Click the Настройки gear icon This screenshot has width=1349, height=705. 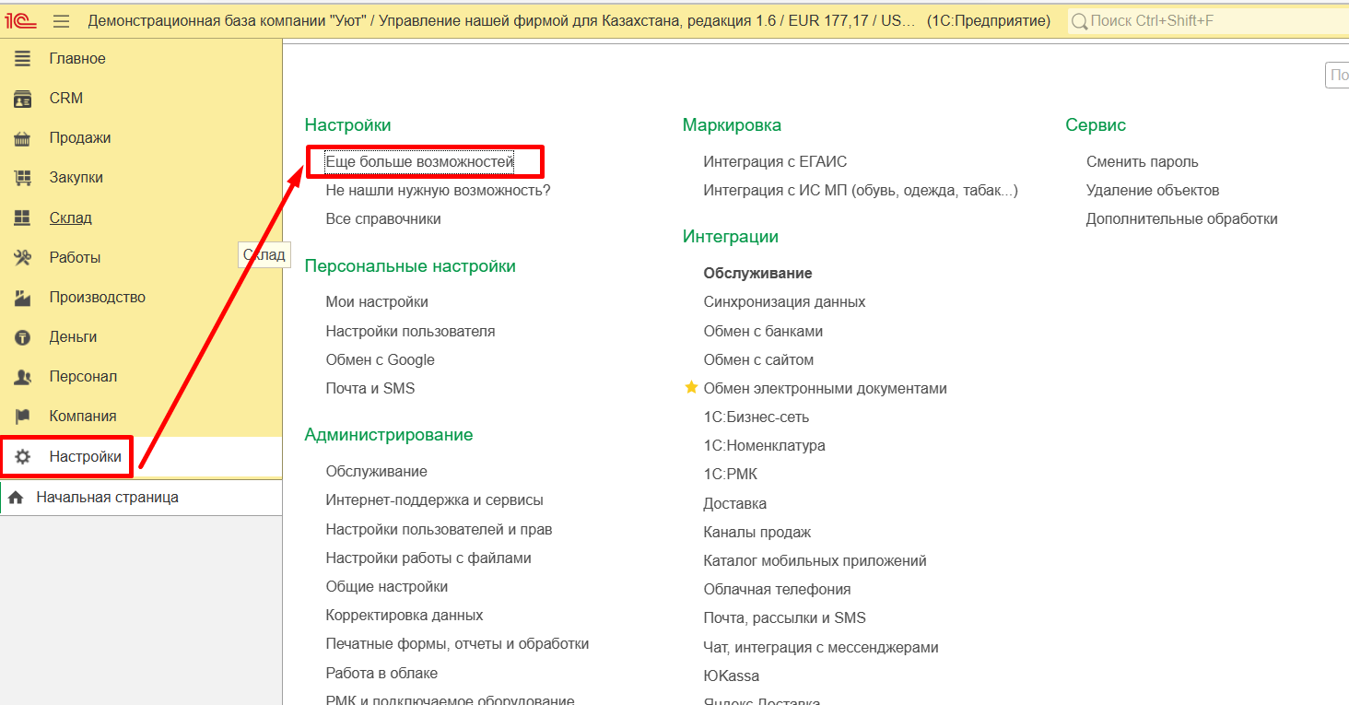[x=22, y=456]
